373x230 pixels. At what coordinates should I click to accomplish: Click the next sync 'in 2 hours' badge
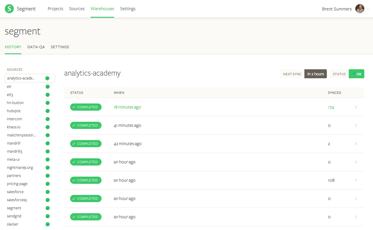[315, 74]
